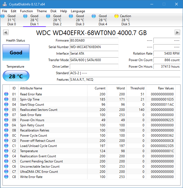Open the Language menu
Viewport: 183px width, 188px height.
pos(78,11)
